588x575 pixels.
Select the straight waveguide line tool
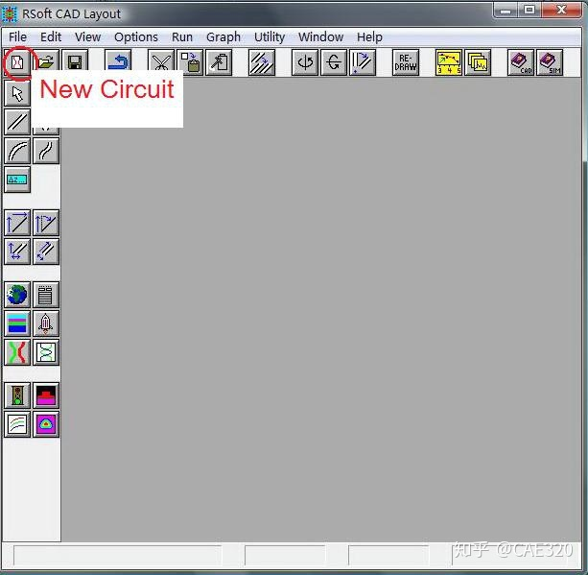click(x=17, y=122)
